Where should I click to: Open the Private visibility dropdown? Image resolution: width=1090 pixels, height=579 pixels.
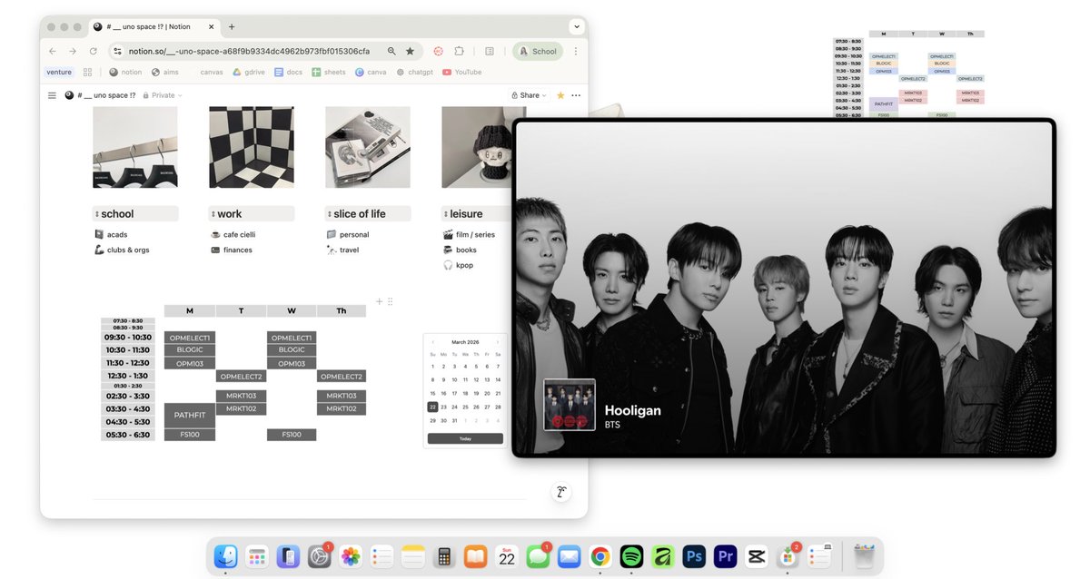pyautogui.click(x=162, y=95)
